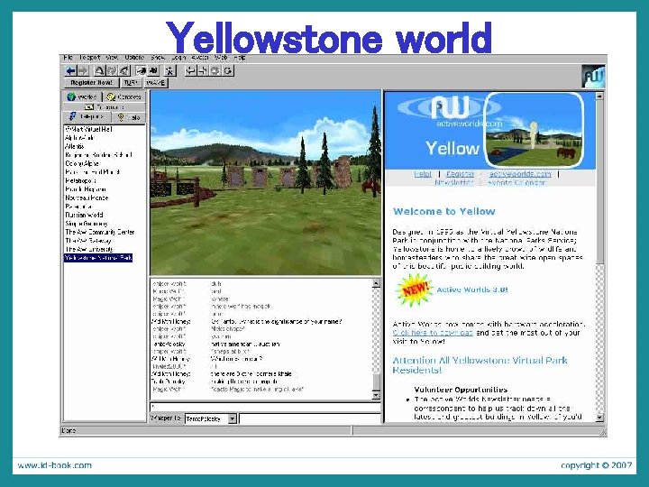Click the Help! link in web pane
Viewport: 649px width, 487px height.
423,174
